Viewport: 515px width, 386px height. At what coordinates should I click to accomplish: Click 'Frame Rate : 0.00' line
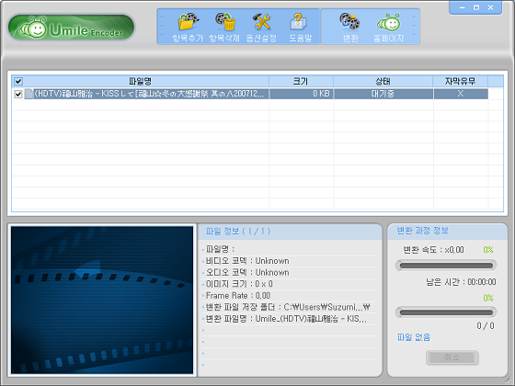pyautogui.click(x=238, y=295)
